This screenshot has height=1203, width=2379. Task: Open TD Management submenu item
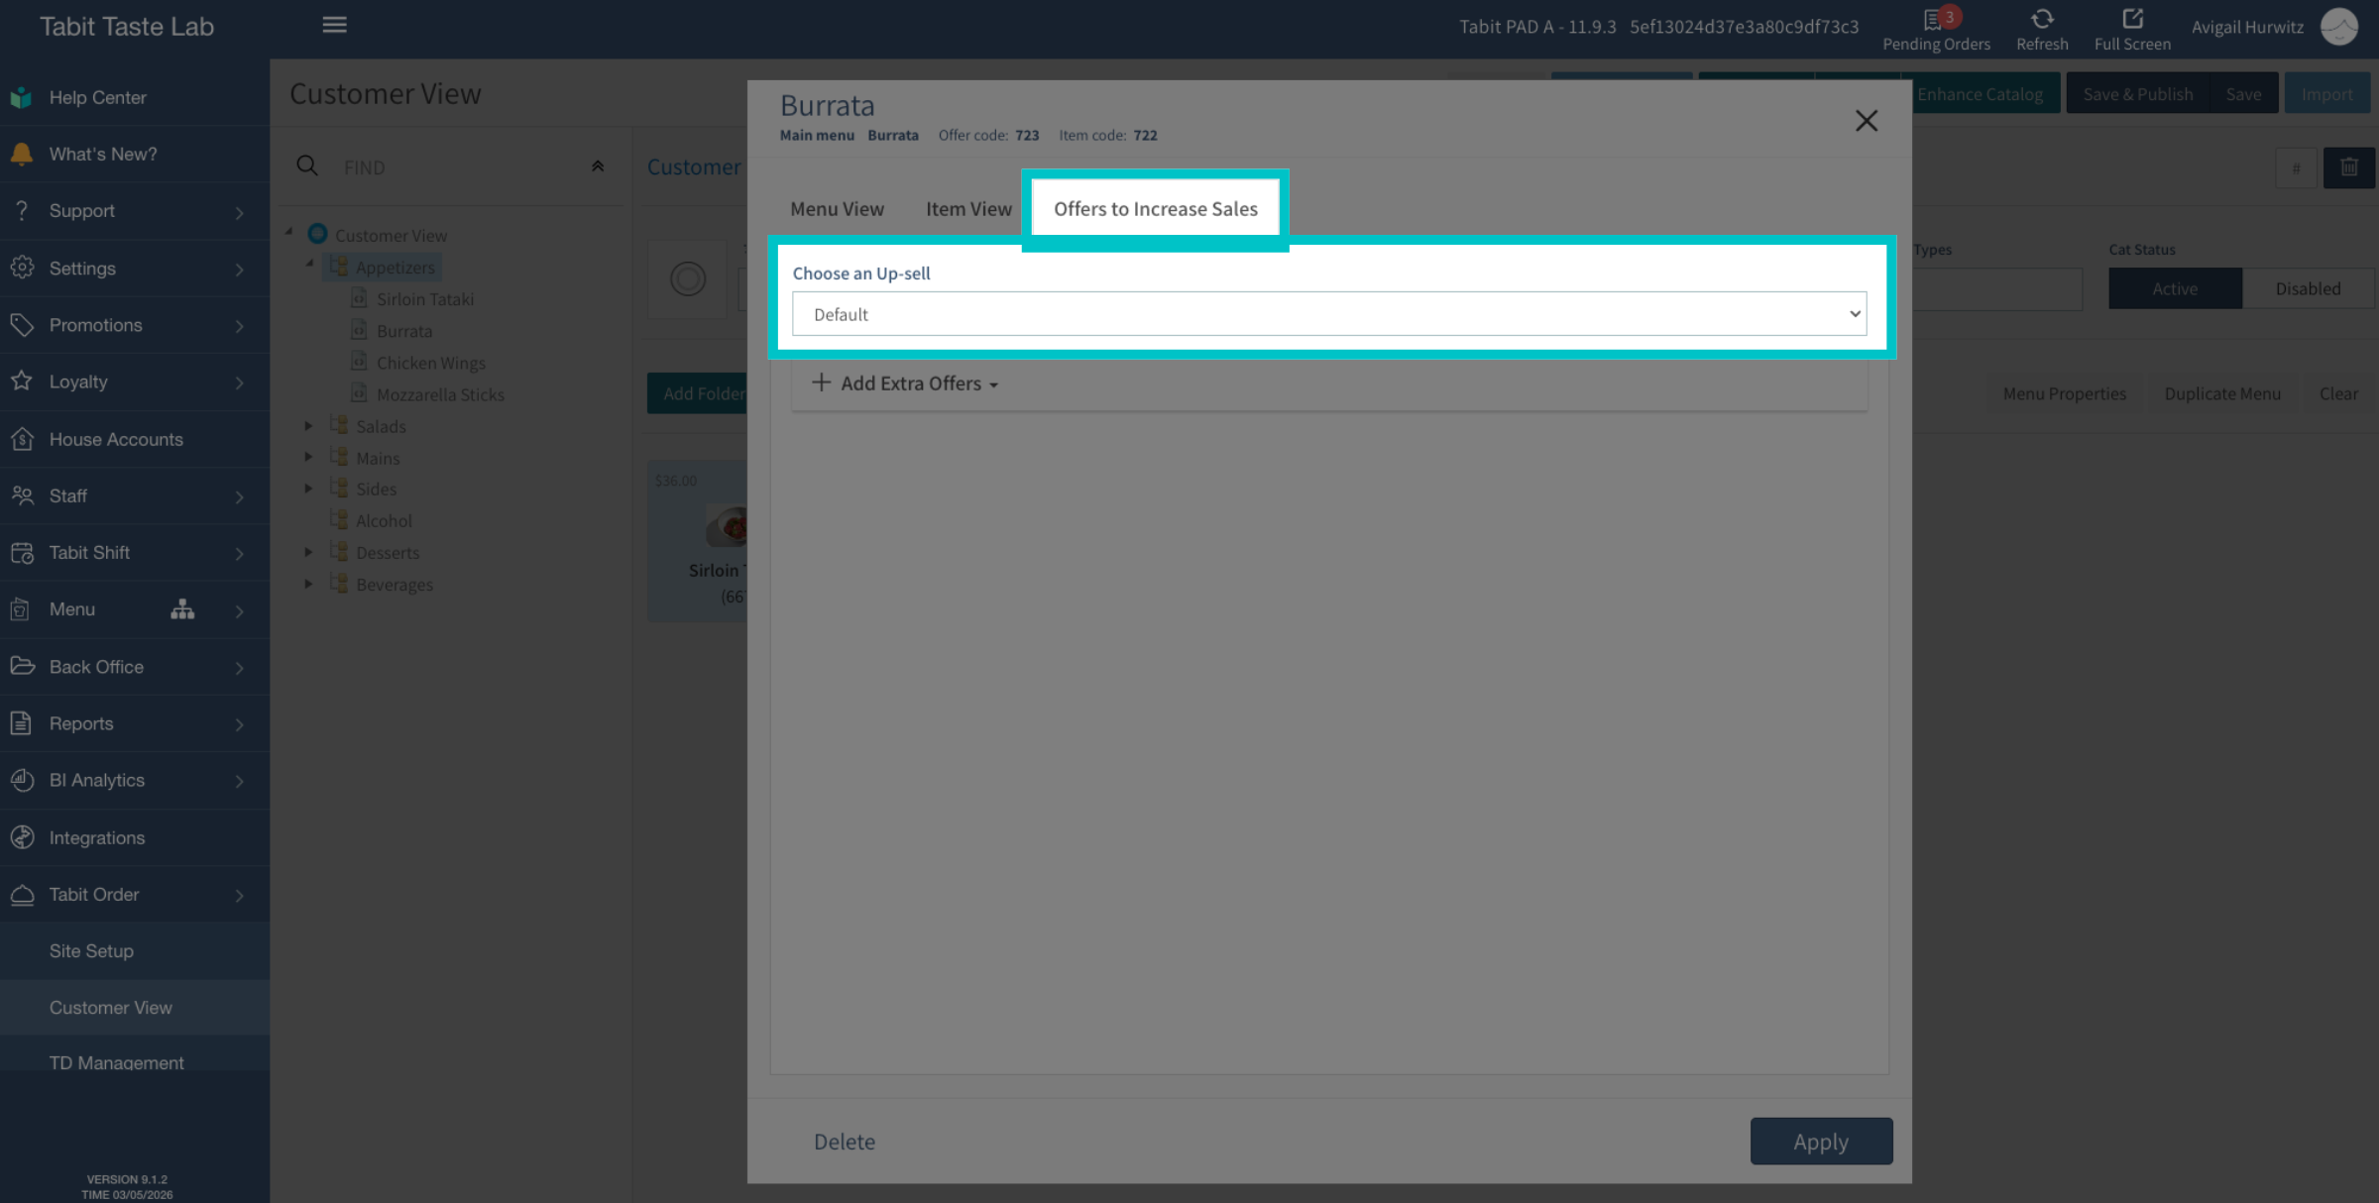coord(135,1063)
